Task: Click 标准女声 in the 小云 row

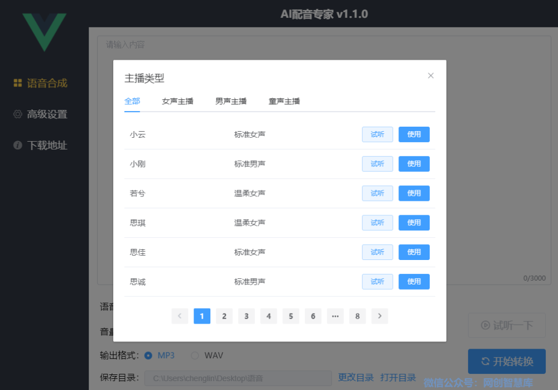Action: pyautogui.click(x=250, y=134)
